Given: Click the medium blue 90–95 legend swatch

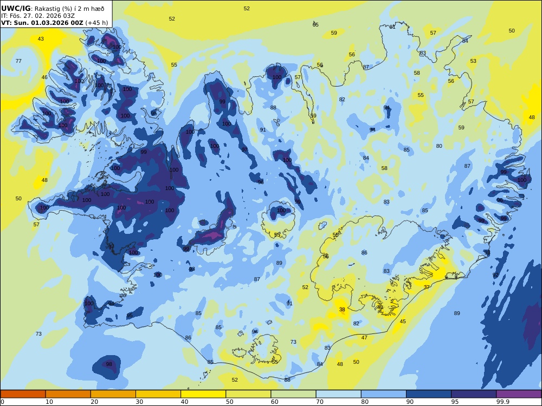Looking at the screenshot, I should click(x=429, y=394).
